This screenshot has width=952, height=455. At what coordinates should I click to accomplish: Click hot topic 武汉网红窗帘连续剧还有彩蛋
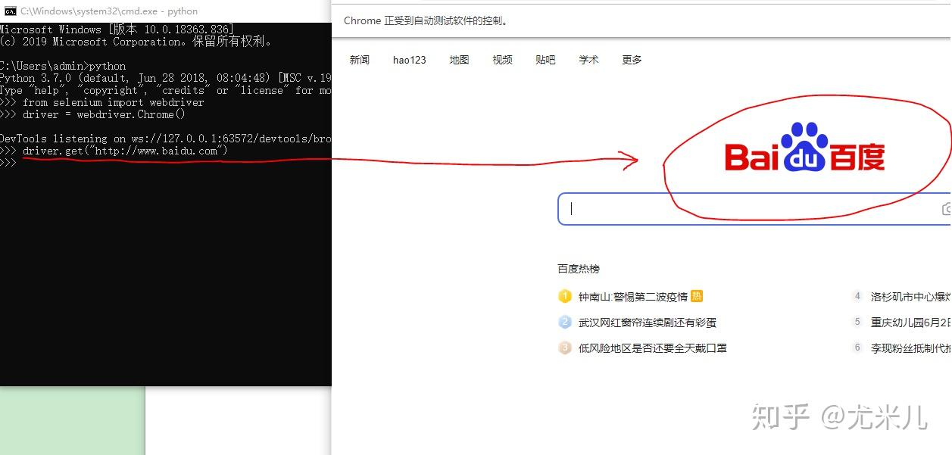click(646, 322)
